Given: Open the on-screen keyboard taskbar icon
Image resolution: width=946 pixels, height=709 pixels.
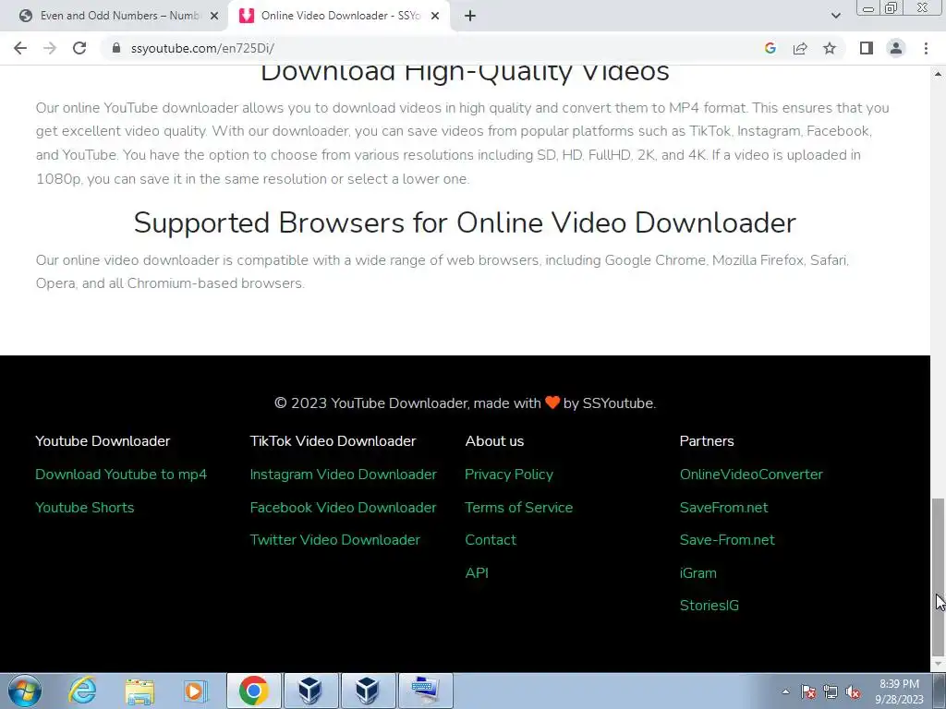Looking at the screenshot, I should pos(425,691).
